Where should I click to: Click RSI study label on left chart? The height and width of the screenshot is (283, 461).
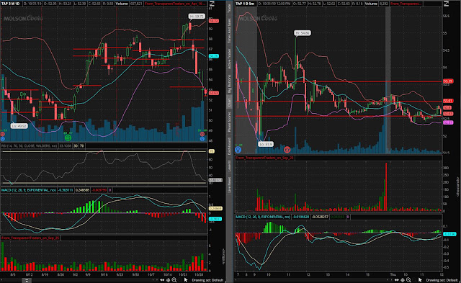(29, 145)
